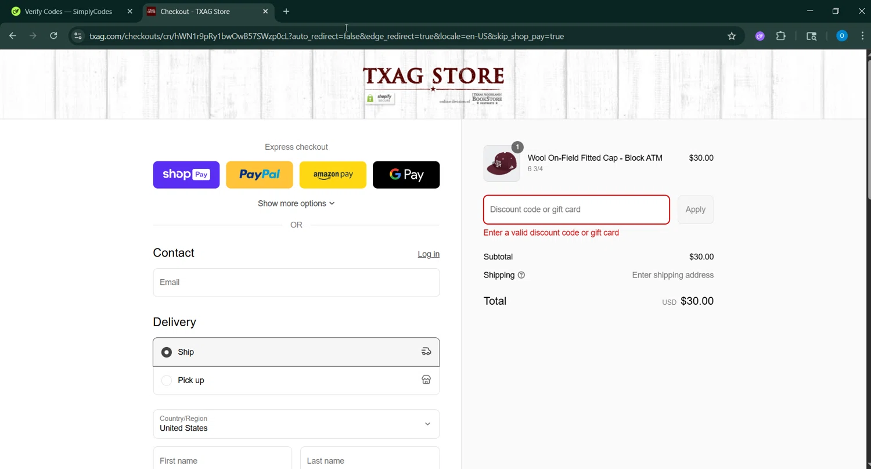Restore down the browser window
Image resolution: width=871 pixels, height=469 pixels.
[x=836, y=11]
